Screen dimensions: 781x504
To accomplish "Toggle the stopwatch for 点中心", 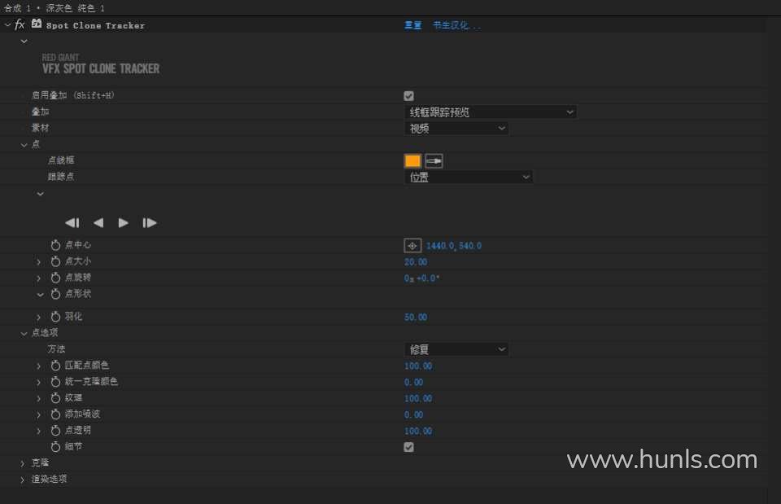I will tap(55, 245).
